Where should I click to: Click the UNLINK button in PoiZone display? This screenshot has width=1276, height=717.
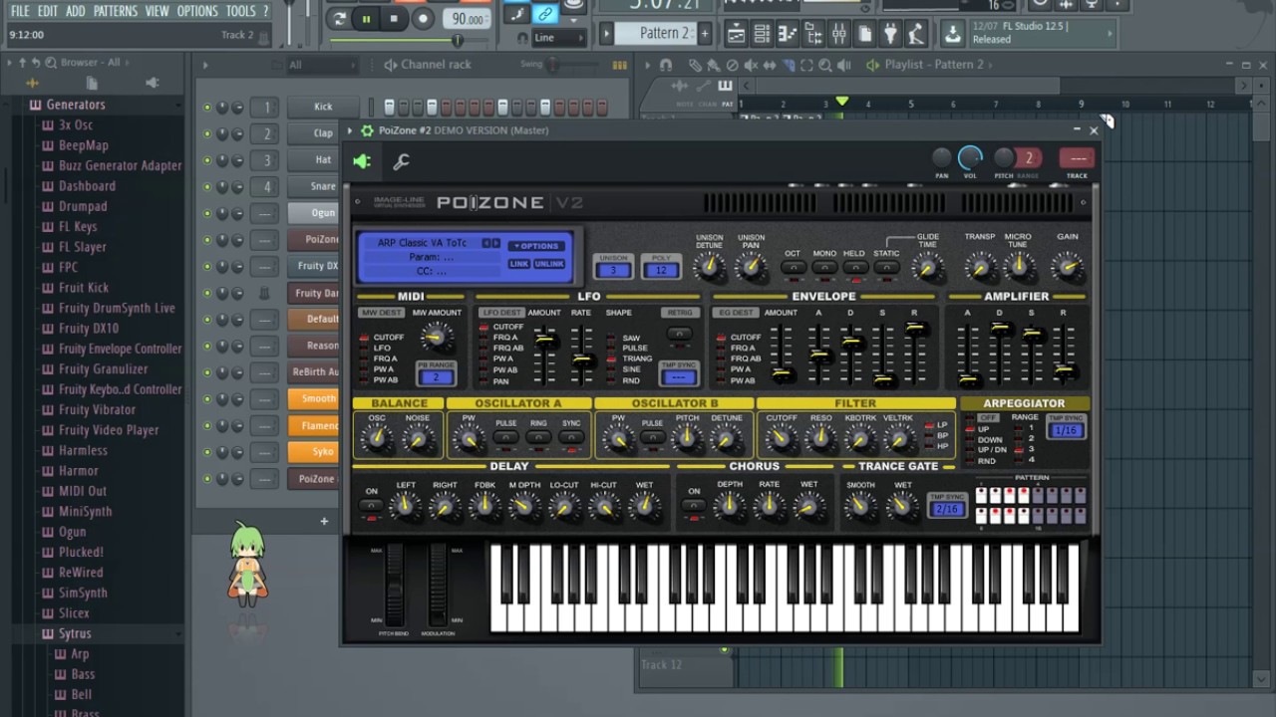pyautogui.click(x=549, y=264)
